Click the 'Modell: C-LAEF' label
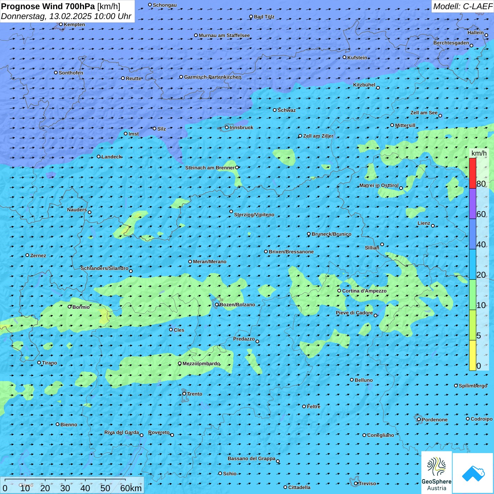 [x=463, y=6]
